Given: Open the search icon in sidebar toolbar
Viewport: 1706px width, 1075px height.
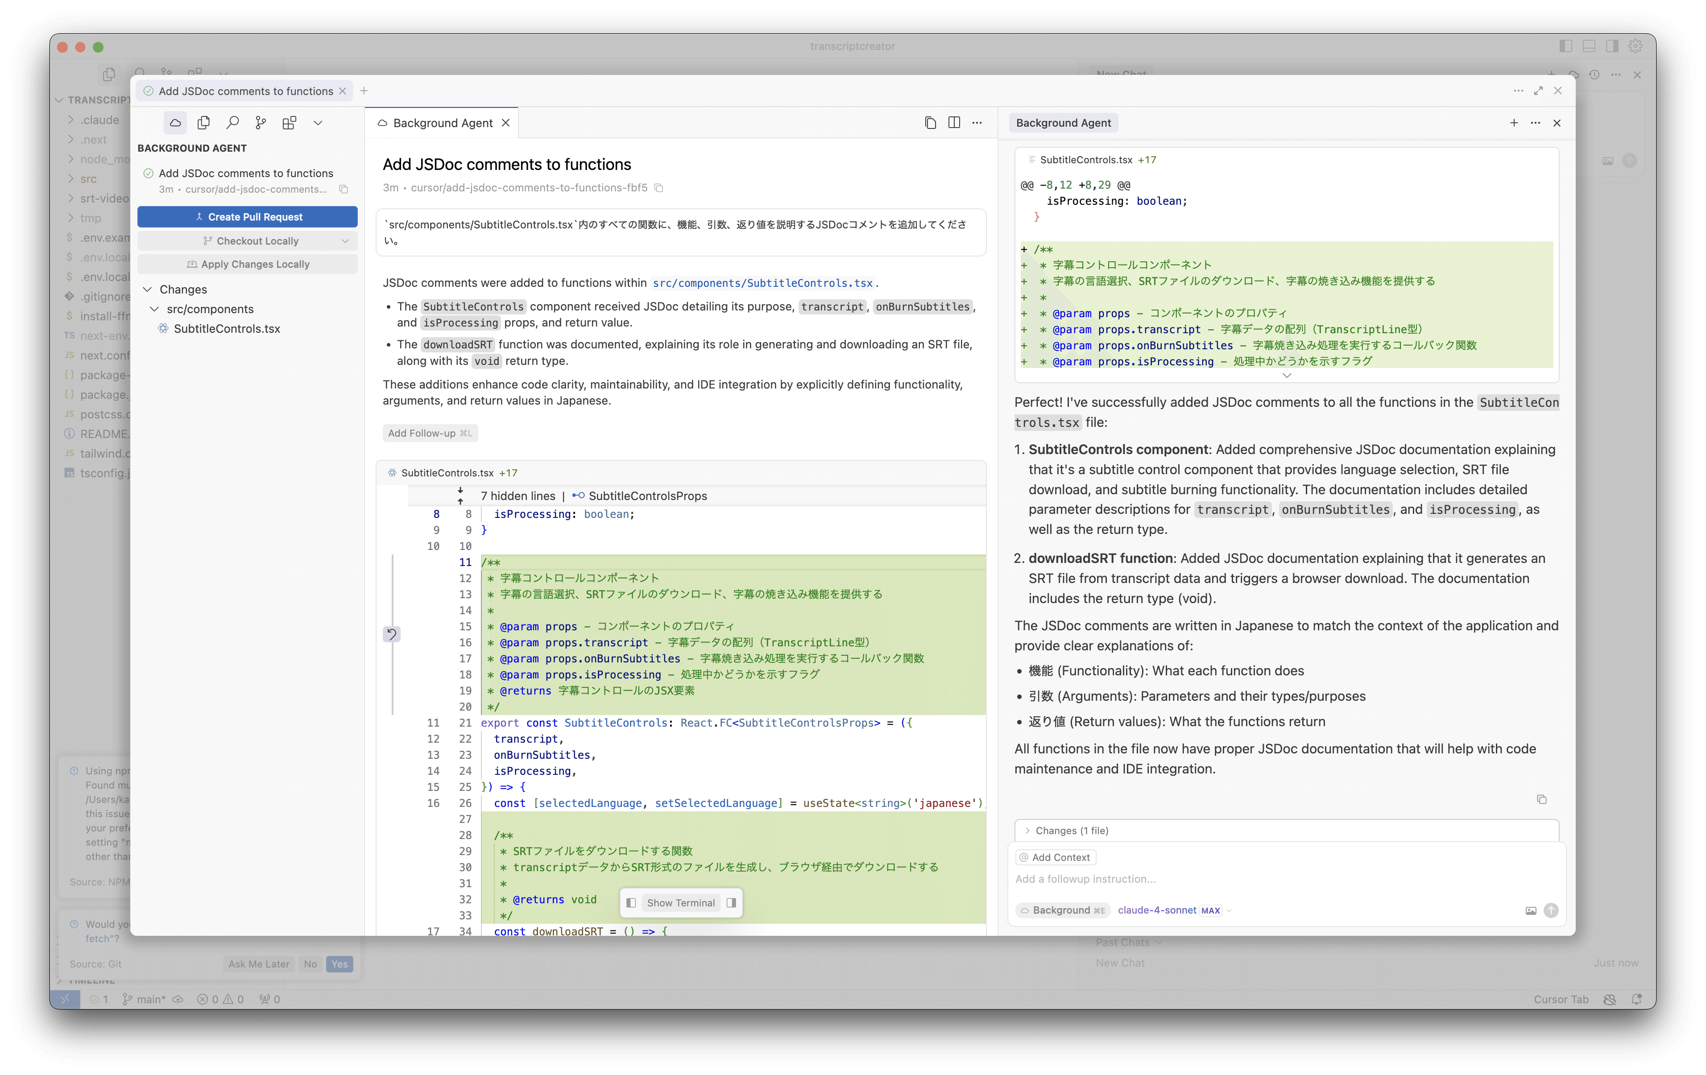Looking at the screenshot, I should coord(232,123).
